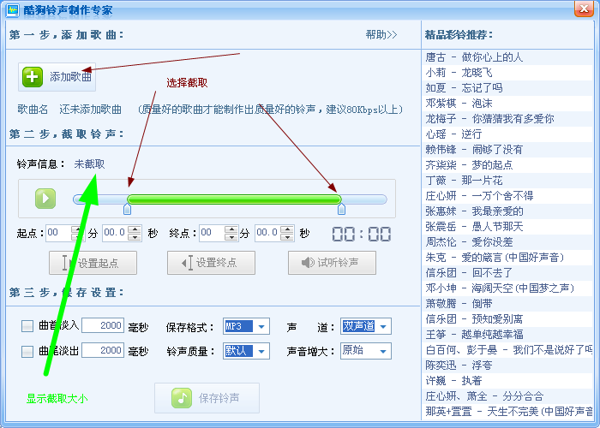
Task: Click the fade-in milliseconds field
Action: click(x=103, y=325)
